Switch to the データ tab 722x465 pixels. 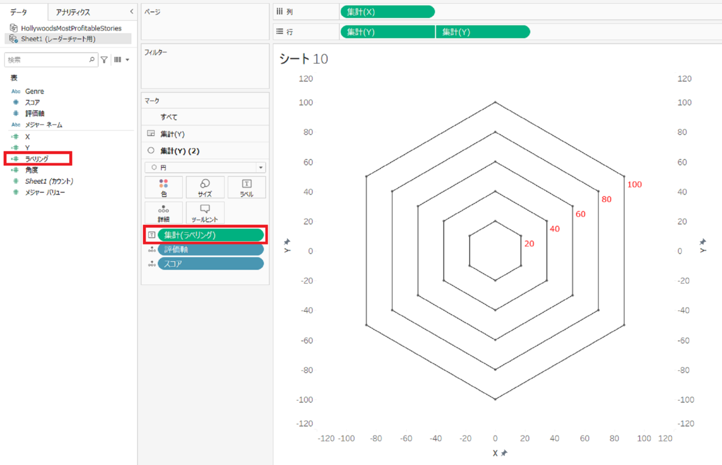pyautogui.click(x=19, y=12)
